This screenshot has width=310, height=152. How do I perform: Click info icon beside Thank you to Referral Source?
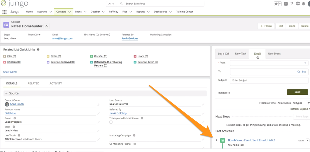(x=142, y=118)
